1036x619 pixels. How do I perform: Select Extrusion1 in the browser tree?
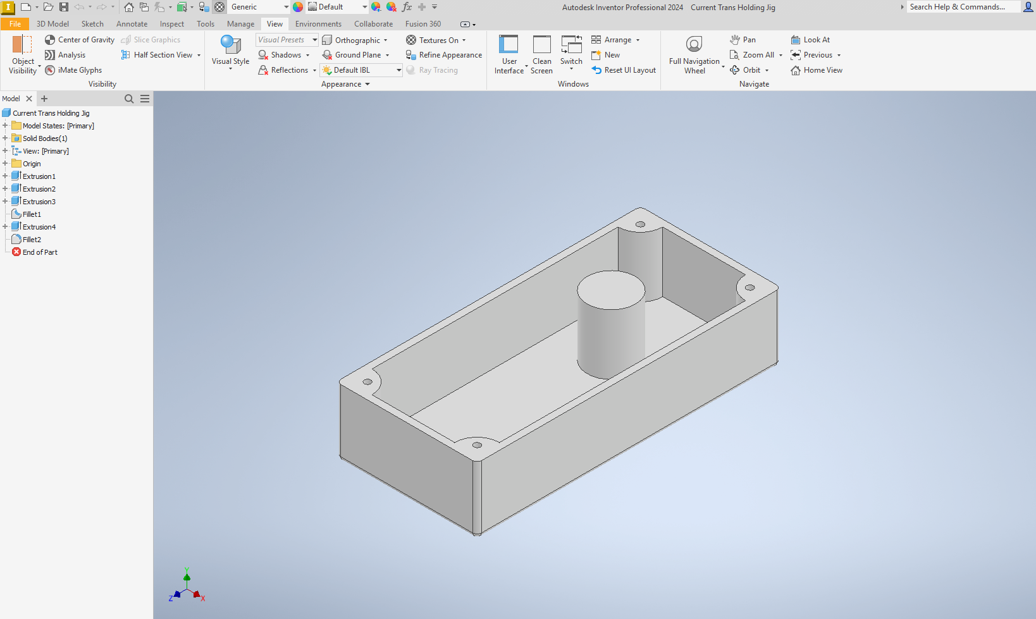point(39,176)
